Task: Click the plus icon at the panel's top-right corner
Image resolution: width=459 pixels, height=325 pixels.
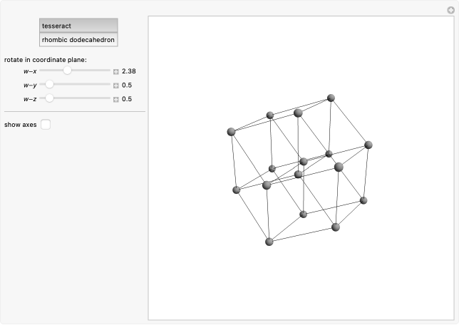Action: click(450, 9)
